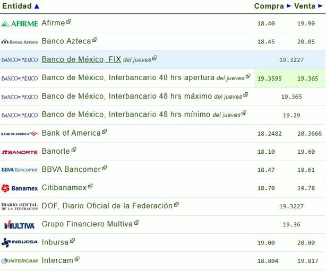The width and height of the screenshot is (326, 272).
Task: Open Grupo Financiero Multiva link
Action: click(87, 224)
